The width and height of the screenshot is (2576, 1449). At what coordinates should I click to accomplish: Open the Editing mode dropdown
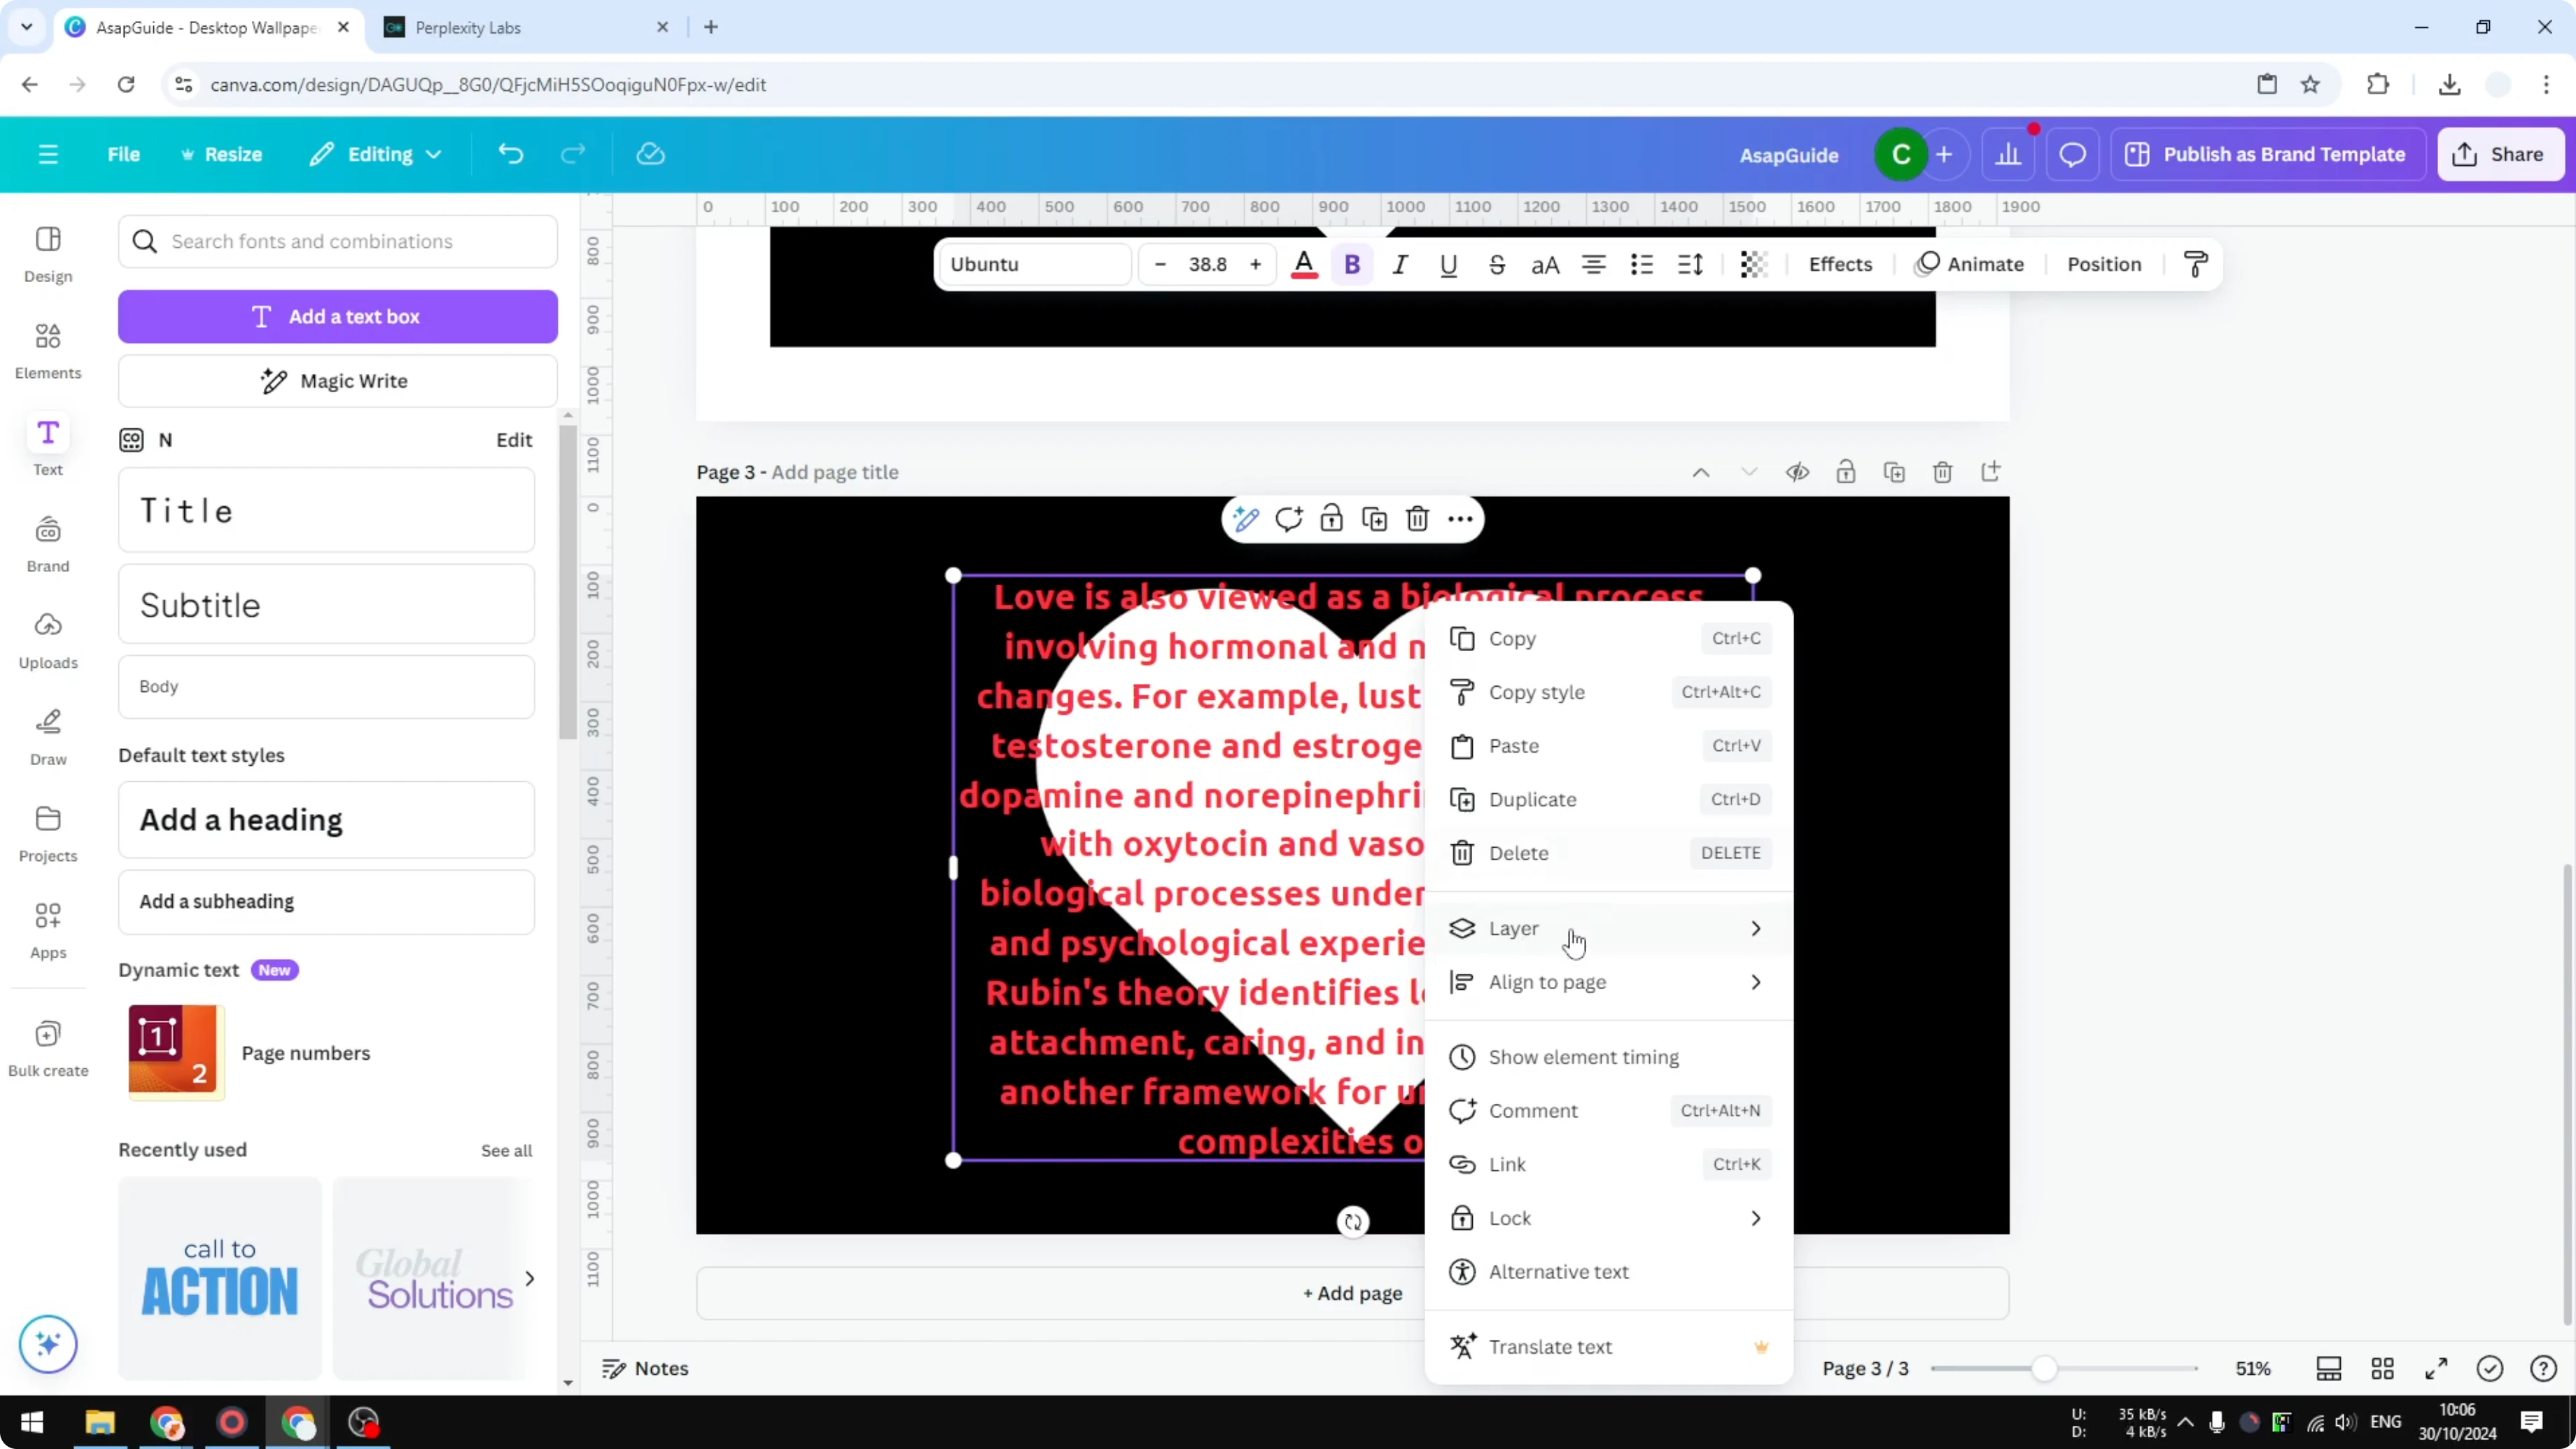point(375,153)
